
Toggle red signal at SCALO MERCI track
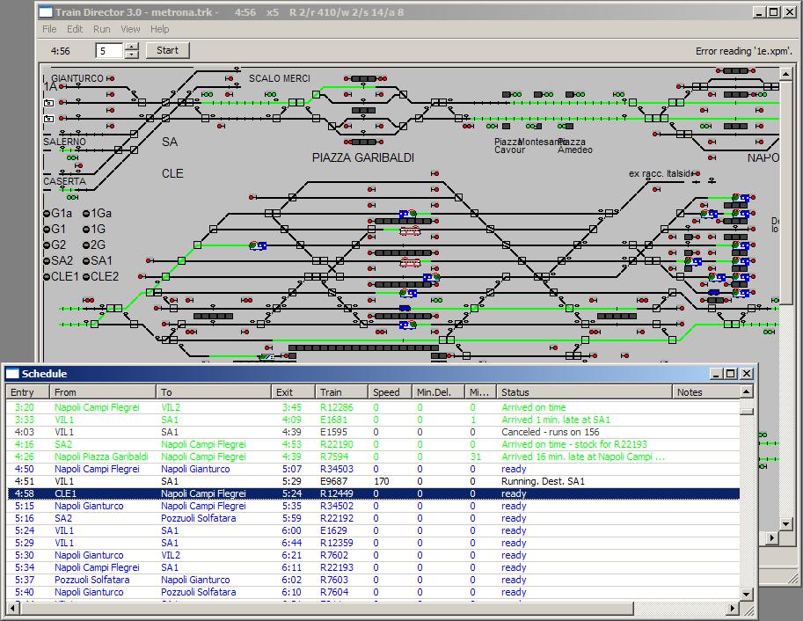click(229, 78)
